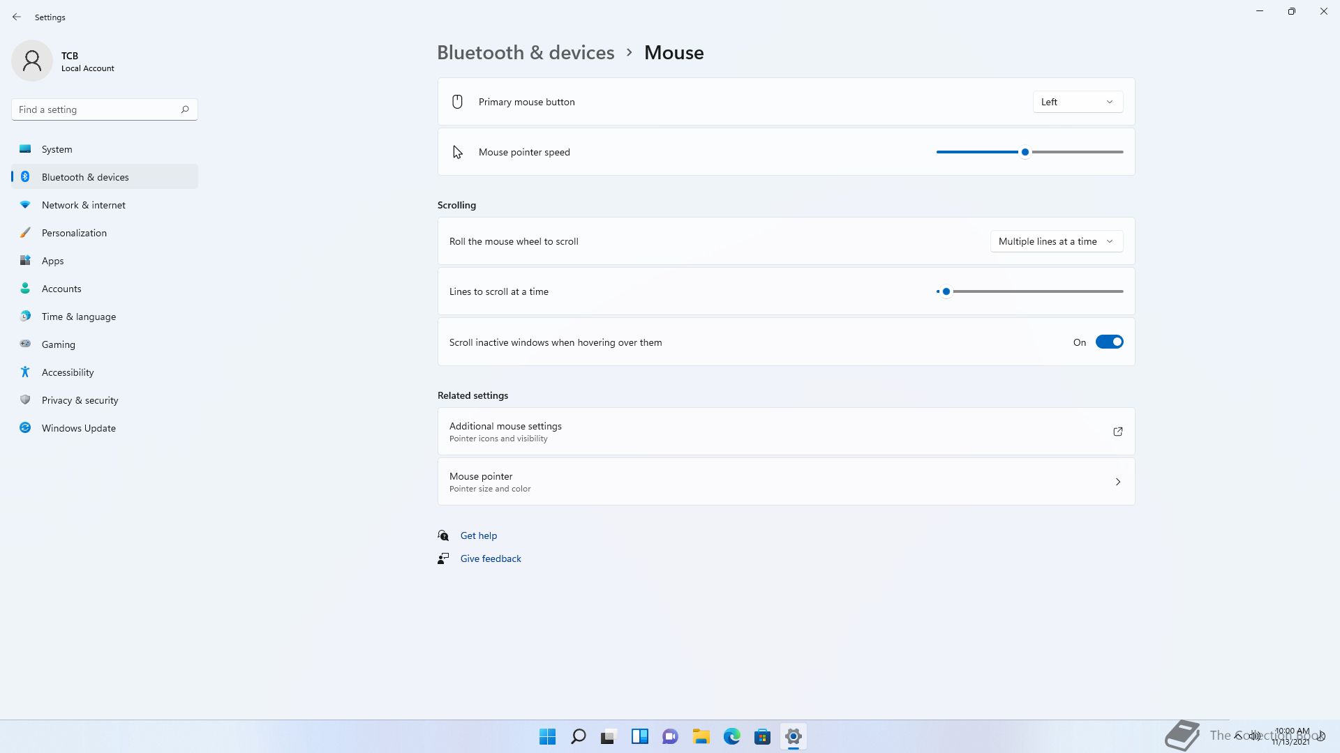Click the back arrow in Settings
Viewport: 1340px width, 753px height.
[x=17, y=17]
